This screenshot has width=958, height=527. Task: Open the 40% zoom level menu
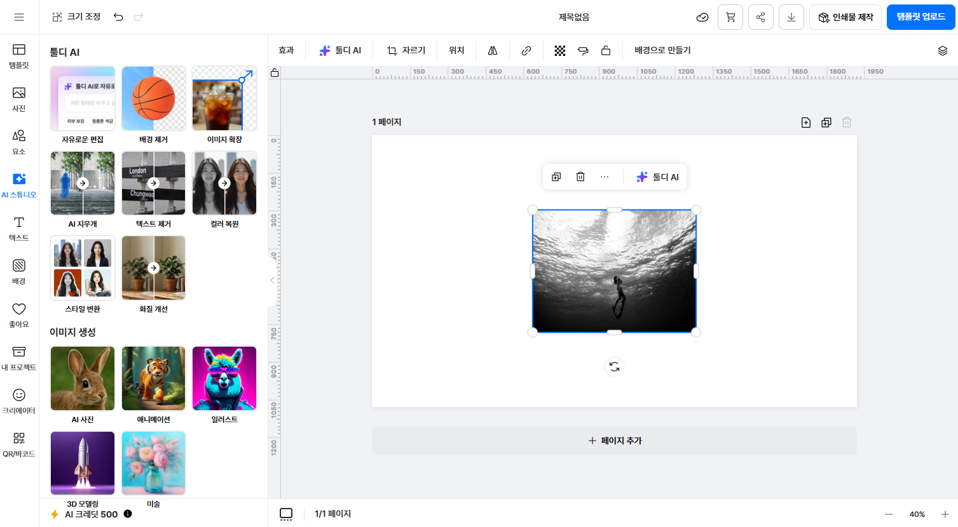[x=917, y=514]
